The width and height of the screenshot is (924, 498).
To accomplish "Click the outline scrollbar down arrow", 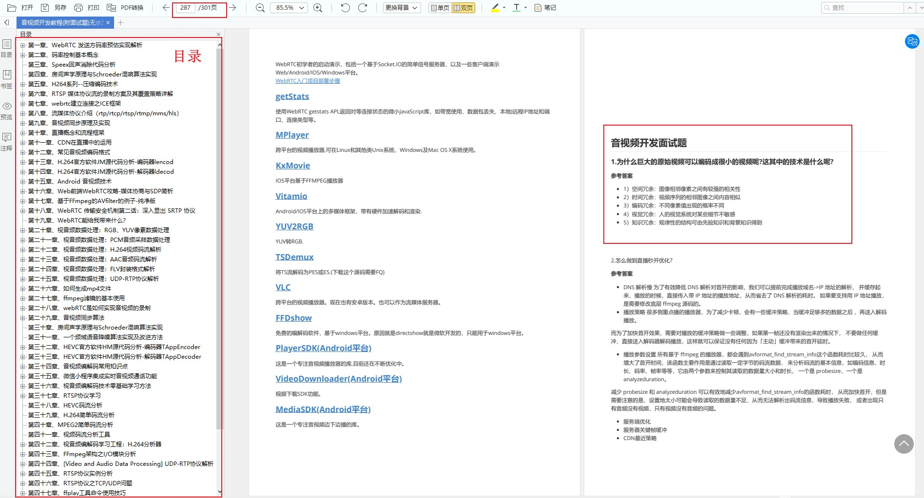I will coord(219,492).
